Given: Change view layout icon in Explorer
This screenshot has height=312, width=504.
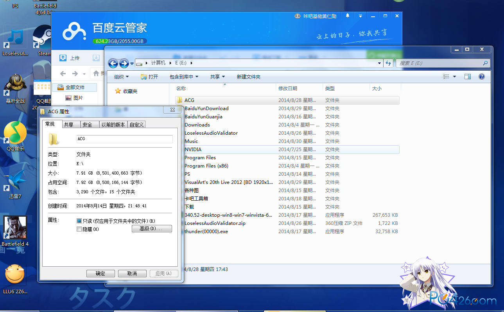Looking at the screenshot, I should pyautogui.click(x=446, y=77).
